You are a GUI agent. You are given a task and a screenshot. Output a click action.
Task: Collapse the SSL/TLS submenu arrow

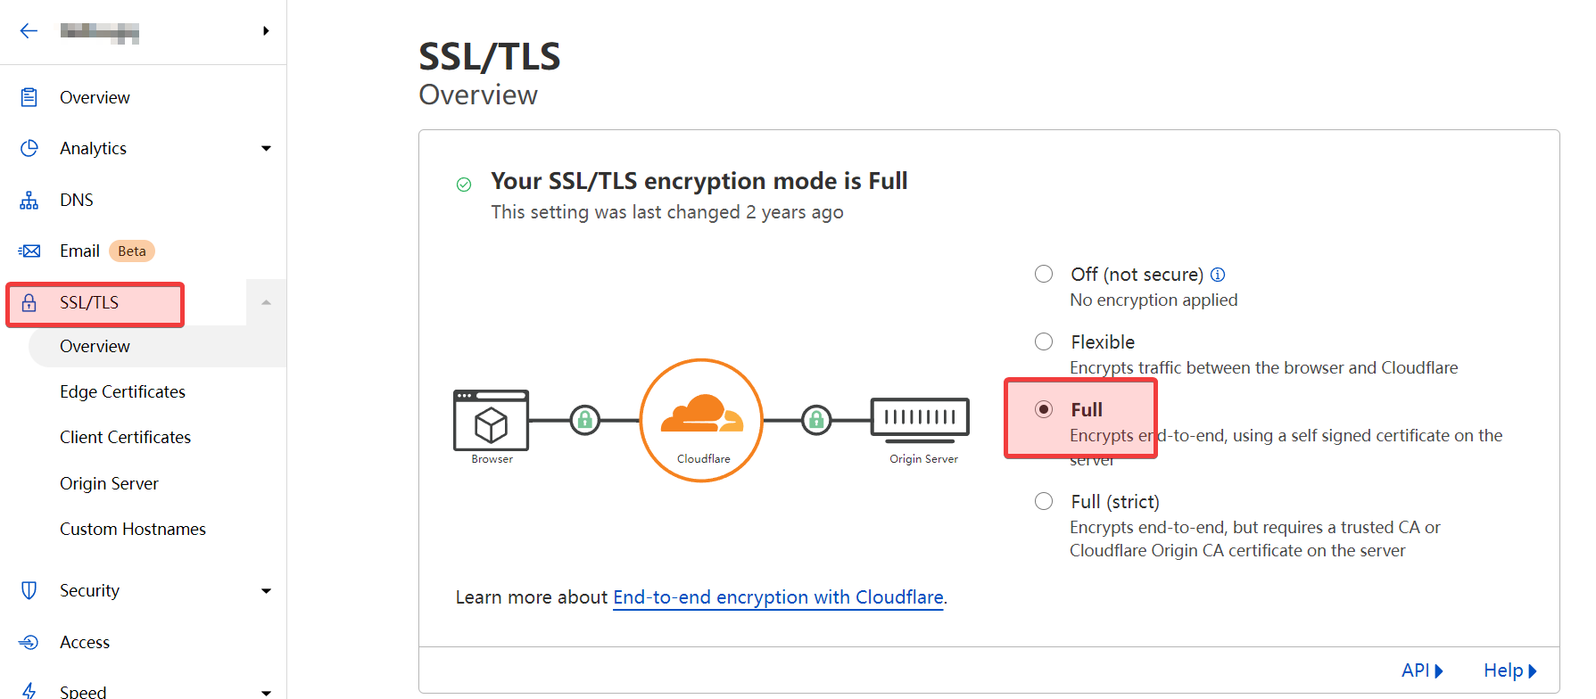tap(266, 303)
